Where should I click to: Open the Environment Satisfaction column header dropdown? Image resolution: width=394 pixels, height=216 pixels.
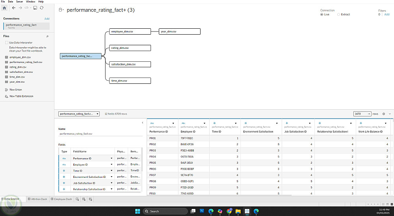(x=277, y=124)
